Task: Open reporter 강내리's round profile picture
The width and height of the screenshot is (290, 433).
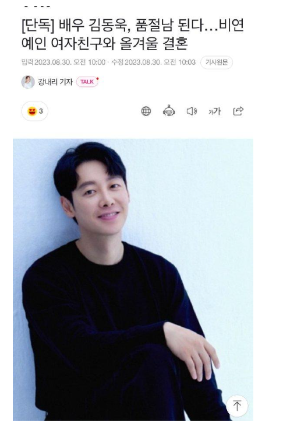Action: (x=28, y=82)
